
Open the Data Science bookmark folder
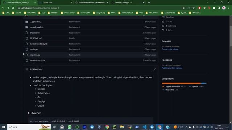point(68,13)
